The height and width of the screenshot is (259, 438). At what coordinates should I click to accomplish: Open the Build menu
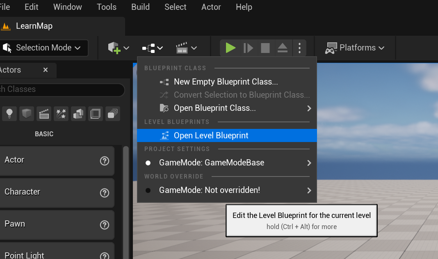tap(141, 7)
